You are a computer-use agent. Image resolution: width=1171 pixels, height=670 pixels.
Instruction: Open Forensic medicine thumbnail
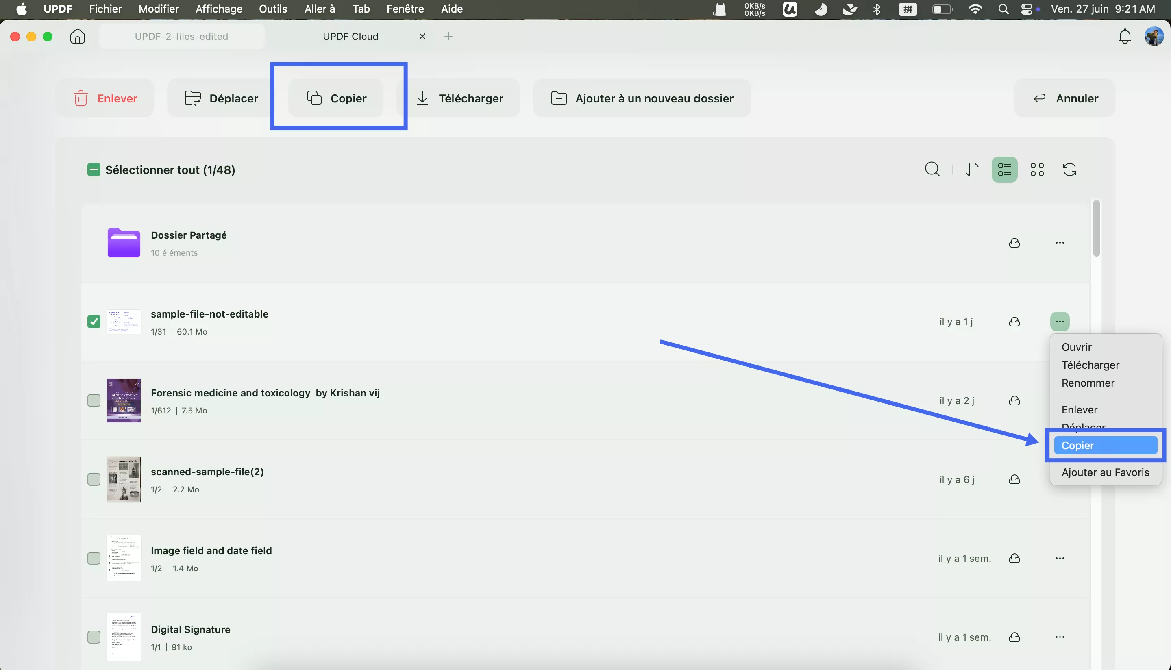click(x=124, y=401)
